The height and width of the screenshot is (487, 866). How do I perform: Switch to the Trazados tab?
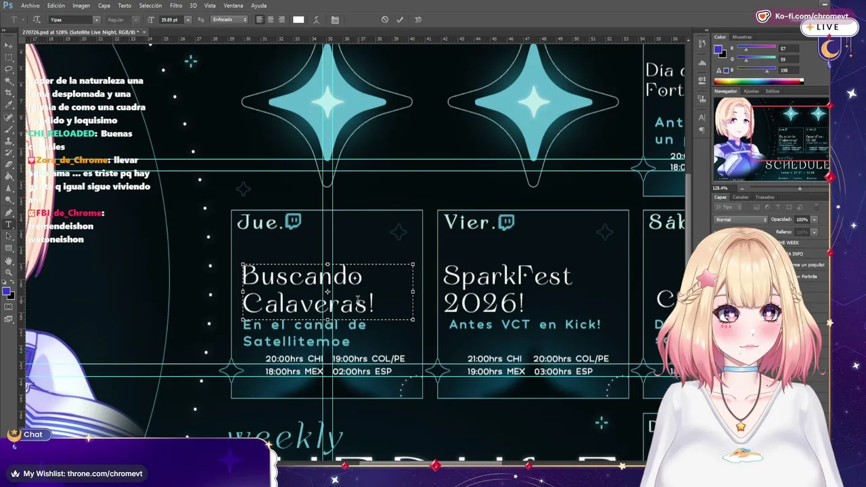765,198
